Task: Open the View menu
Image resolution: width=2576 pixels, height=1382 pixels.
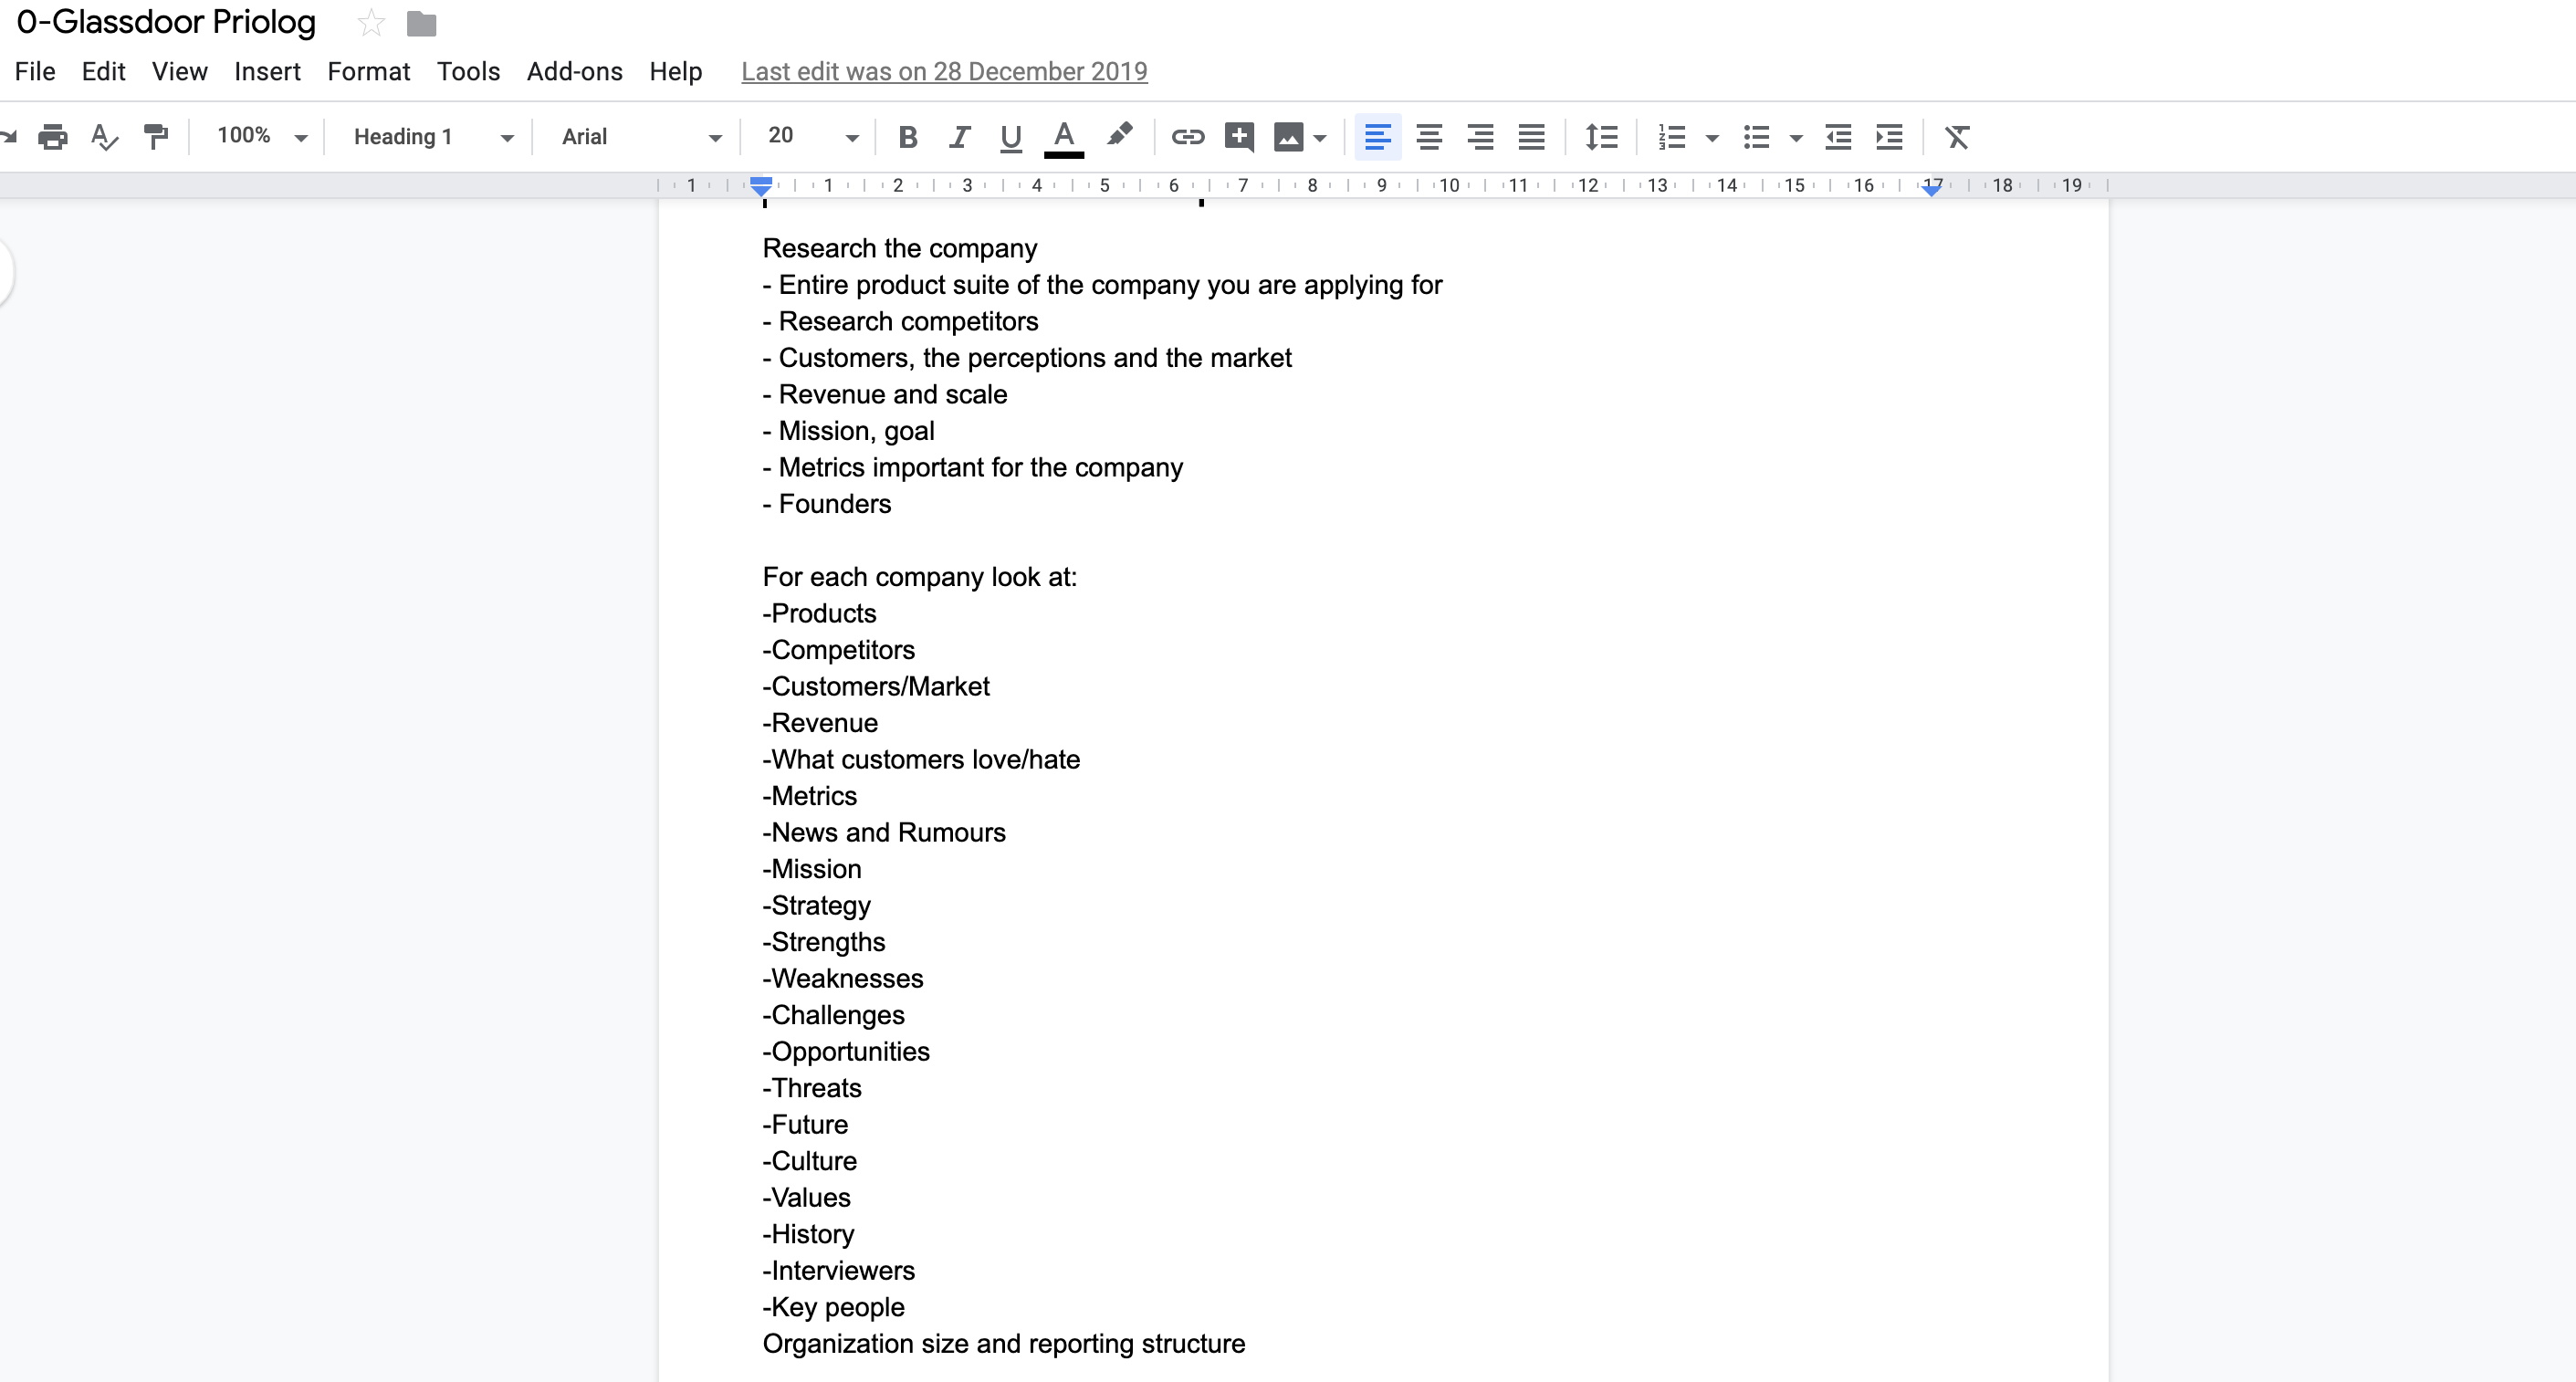Action: pyautogui.click(x=180, y=72)
